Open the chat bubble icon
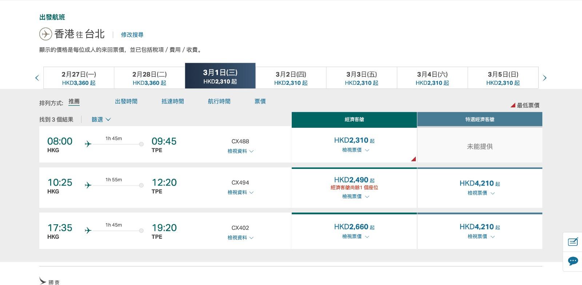This screenshot has height=285, width=582. click(573, 261)
